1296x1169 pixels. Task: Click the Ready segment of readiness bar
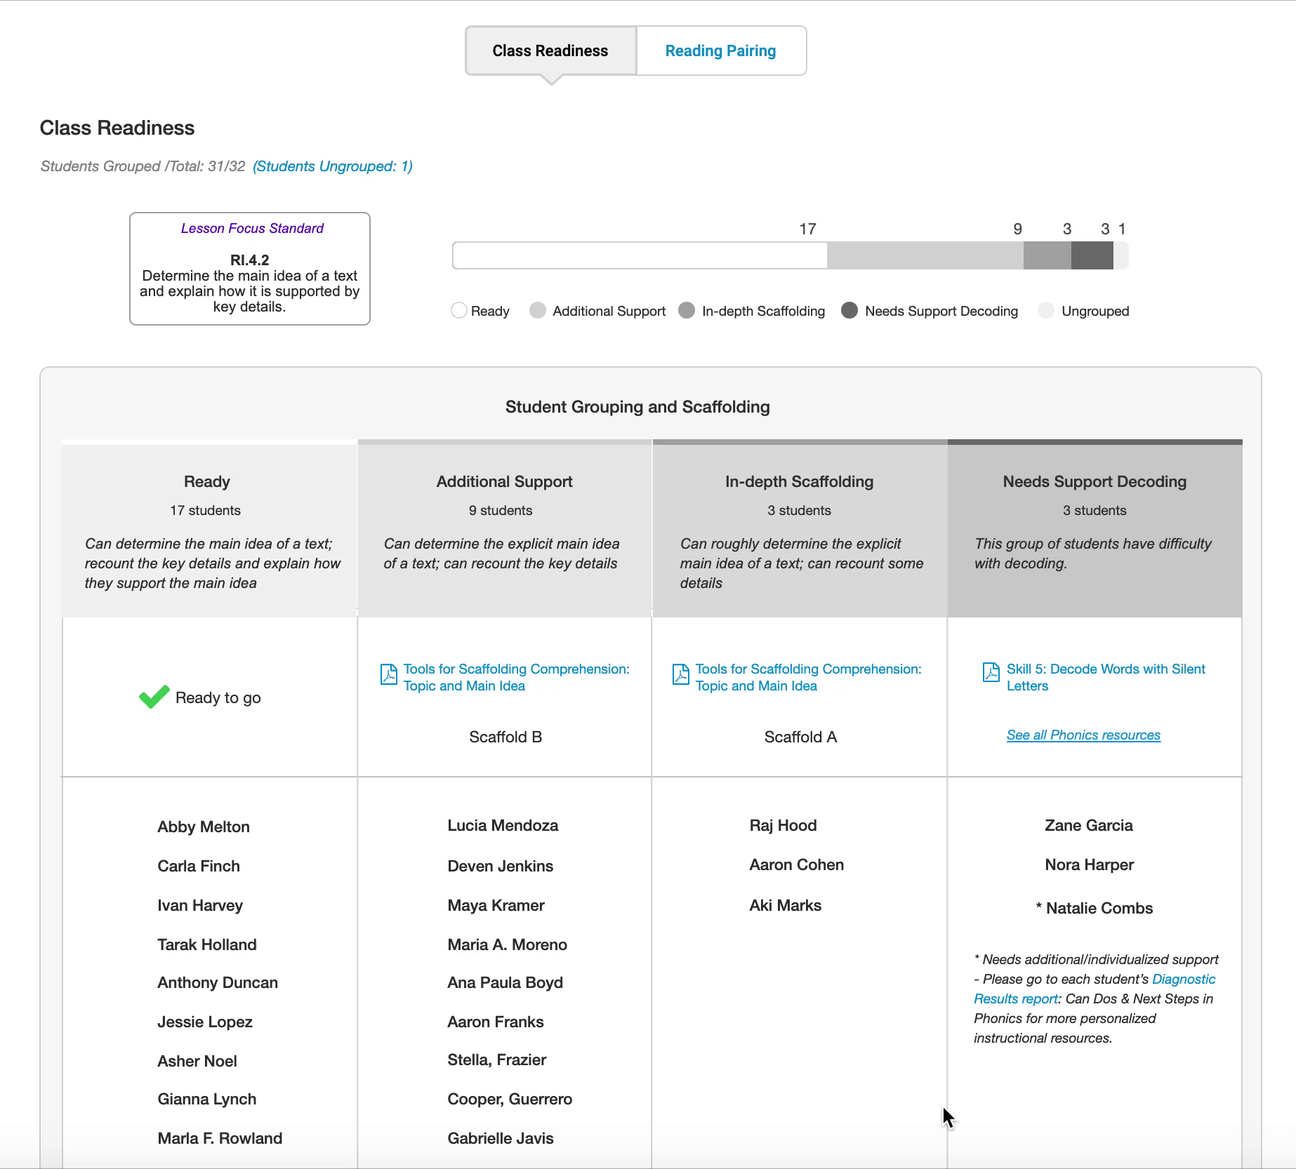pos(640,255)
